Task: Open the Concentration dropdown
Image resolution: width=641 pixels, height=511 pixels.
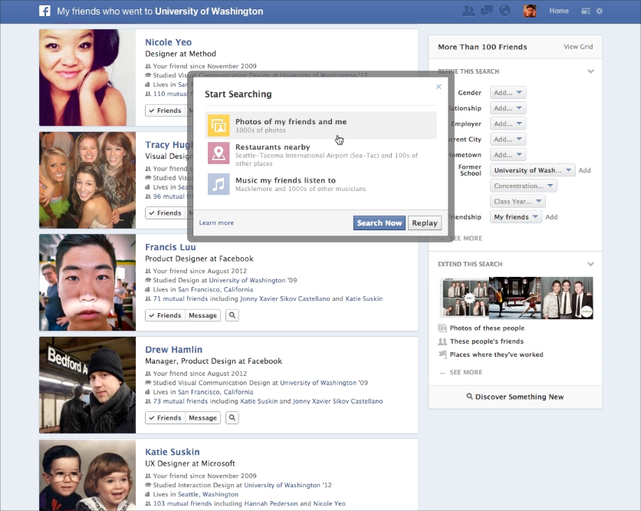Action: click(x=523, y=186)
